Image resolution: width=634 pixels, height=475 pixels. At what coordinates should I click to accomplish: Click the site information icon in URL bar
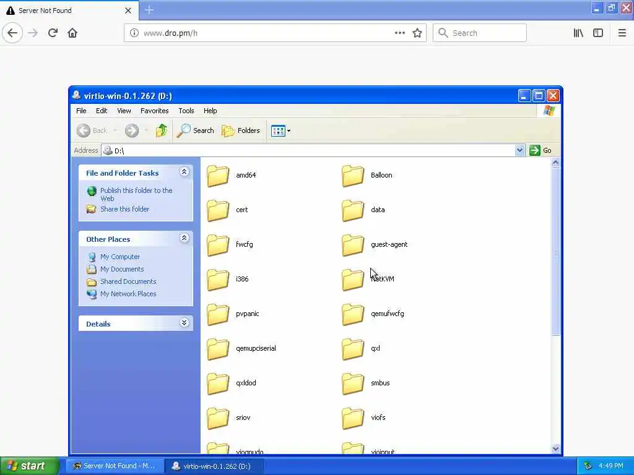tap(134, 33)
